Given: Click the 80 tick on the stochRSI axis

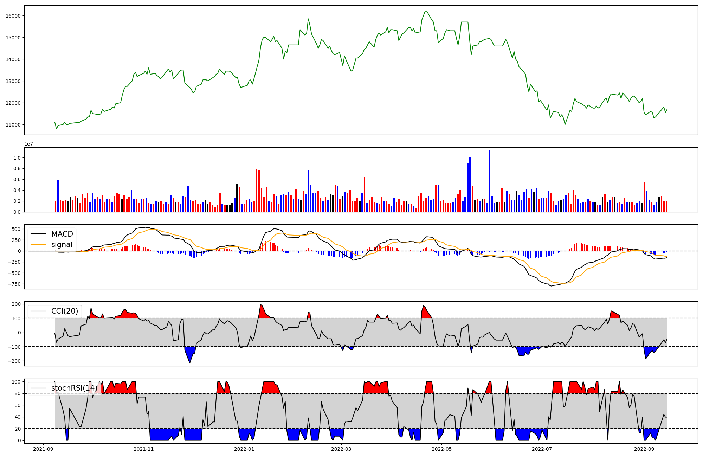Looking at the screenshot, I should point(18,393).
